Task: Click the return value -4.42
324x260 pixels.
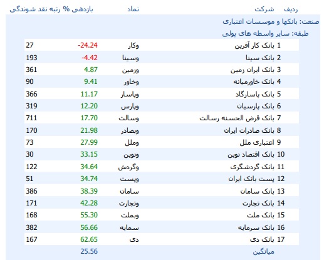Action: (90, 58)
